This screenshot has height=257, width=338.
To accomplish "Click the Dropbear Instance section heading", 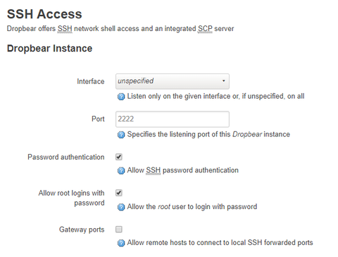I will coord(49,49).
